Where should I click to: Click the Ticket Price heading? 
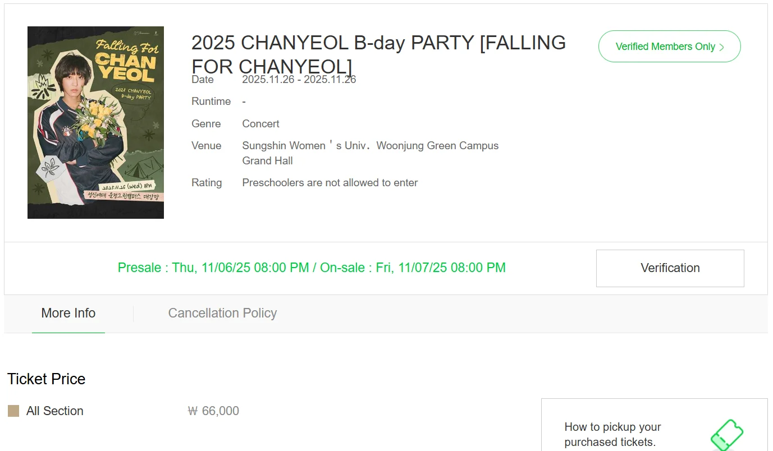coord(45,379)
